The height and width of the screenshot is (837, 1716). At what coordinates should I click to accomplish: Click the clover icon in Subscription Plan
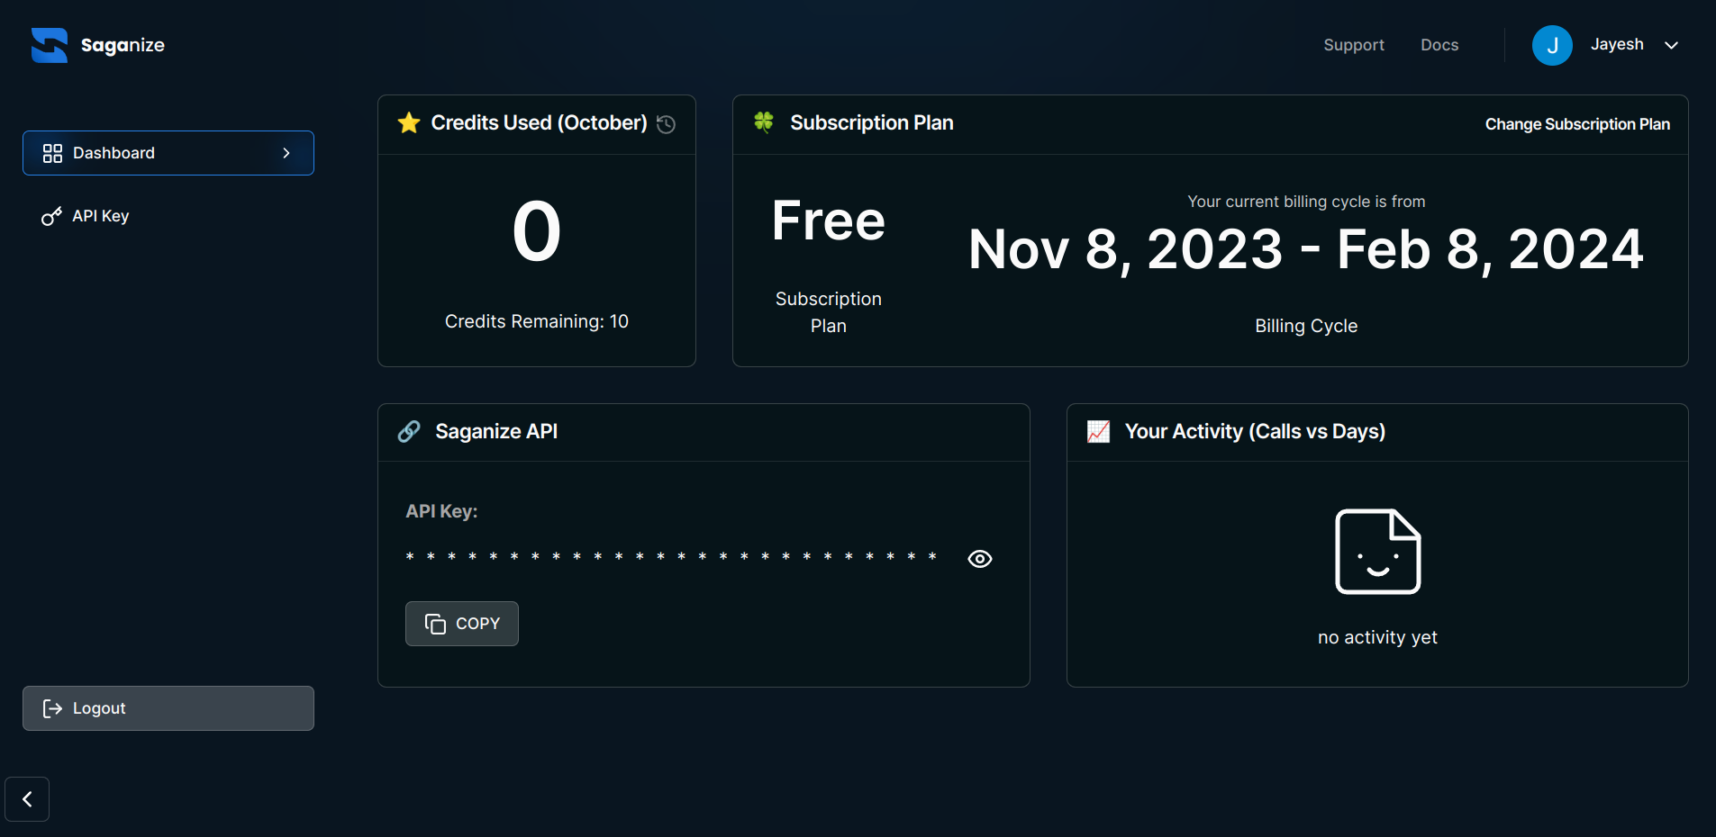tap(764, 121)
